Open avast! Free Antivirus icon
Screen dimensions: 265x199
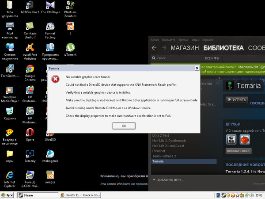30,52
